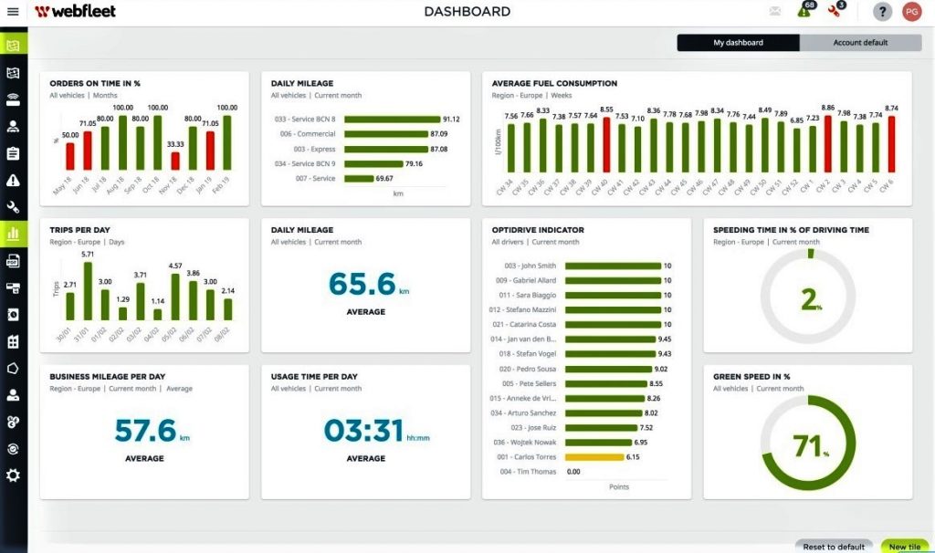Open the settings gear at sidebar bottom
935x553 pixels.
tap(13, 475)
